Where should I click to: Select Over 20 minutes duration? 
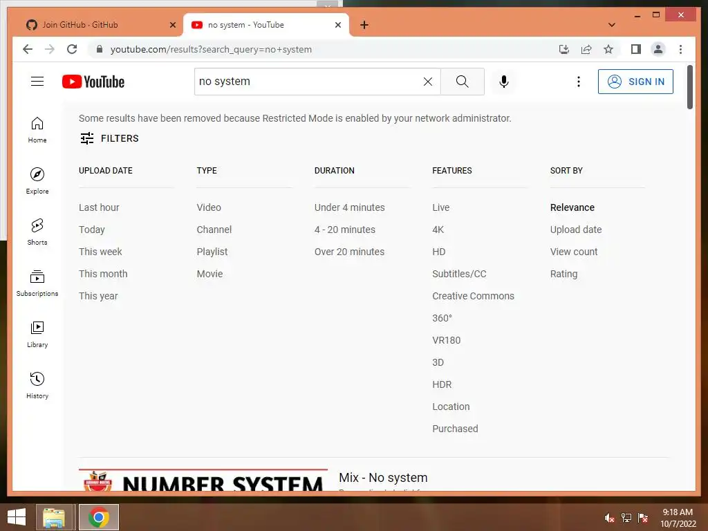[349, 252]
